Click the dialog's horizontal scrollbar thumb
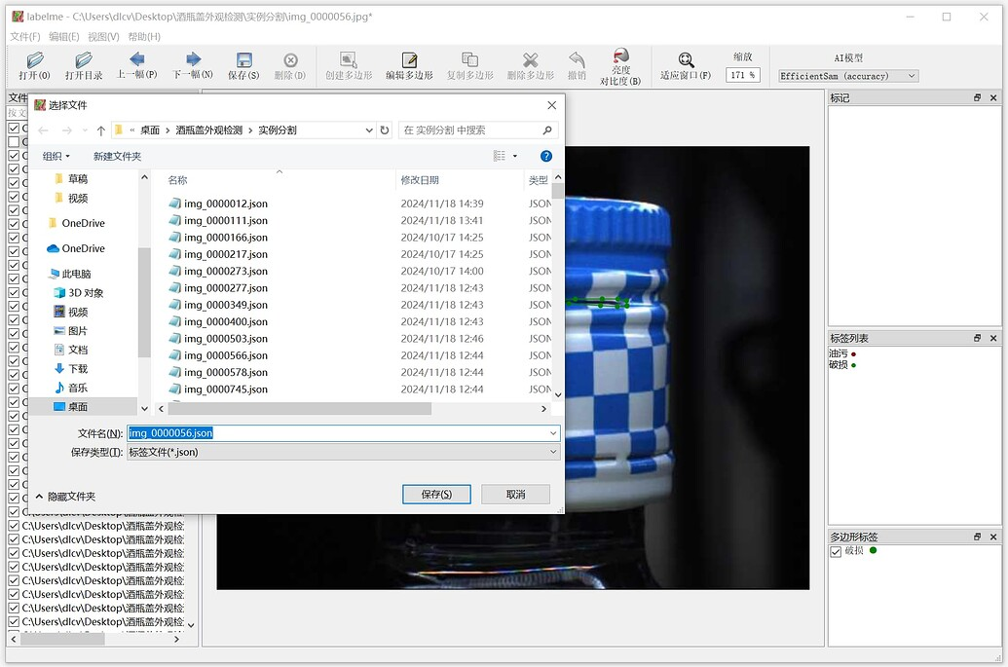 pyautogui.click(x=300, y=409)
